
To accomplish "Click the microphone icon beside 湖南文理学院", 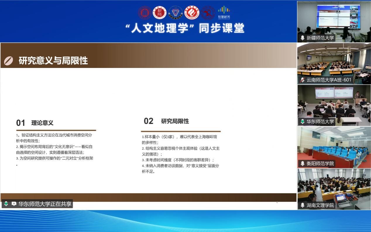I will tap(302, 205).
